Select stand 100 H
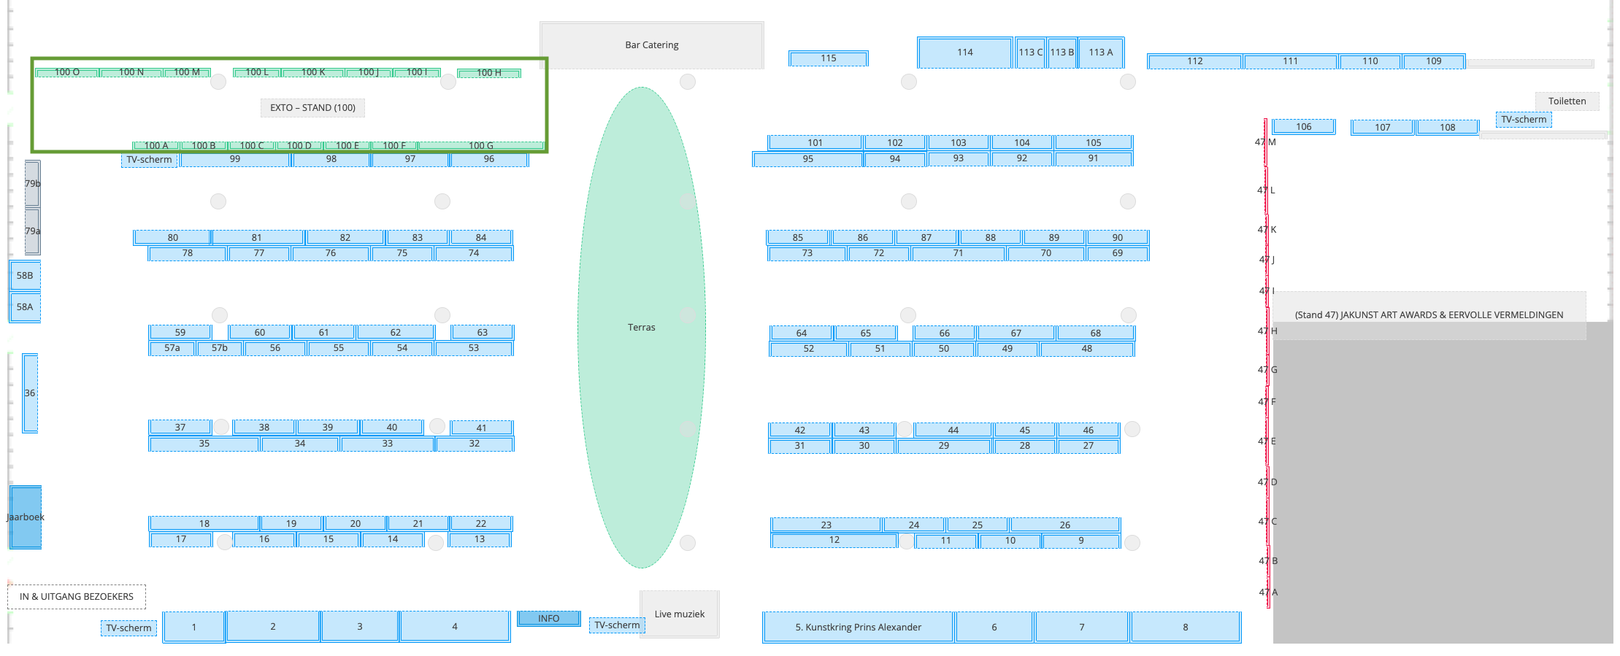1620x656 pixels. pyautogui.click(x=488, y=73)
